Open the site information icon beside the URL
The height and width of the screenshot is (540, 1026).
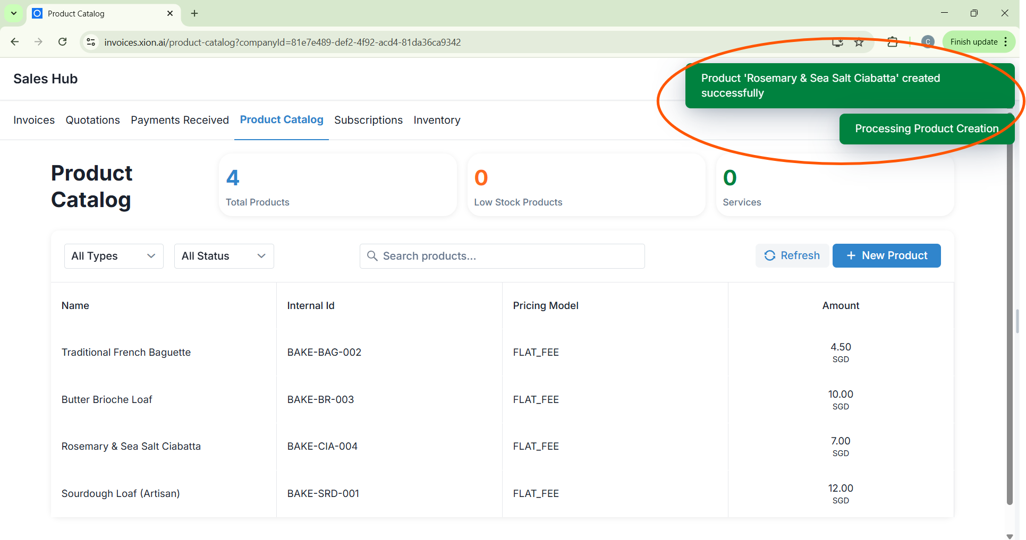click(91, 42)
